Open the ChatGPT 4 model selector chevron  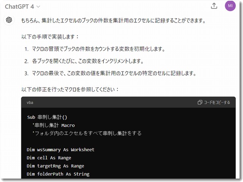(x=38, y=7)
